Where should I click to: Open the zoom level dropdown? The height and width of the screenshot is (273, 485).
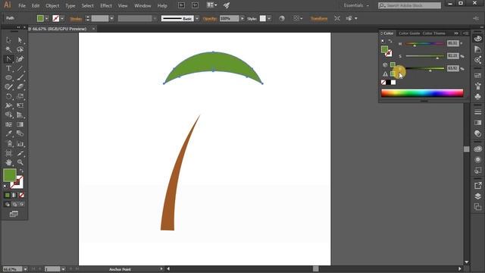(25, 269)
